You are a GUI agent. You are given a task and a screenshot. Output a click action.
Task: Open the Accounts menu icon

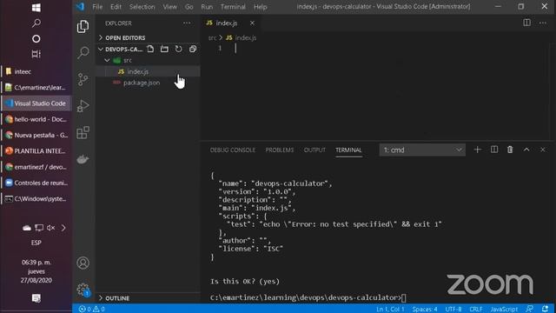[x=83, y=263]
